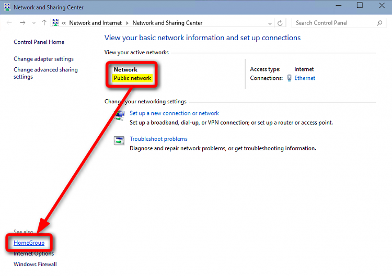This screenshot has height=276, width=392.
Task: Open Network and Internet breadcrumb
Action: pos(95,23)
